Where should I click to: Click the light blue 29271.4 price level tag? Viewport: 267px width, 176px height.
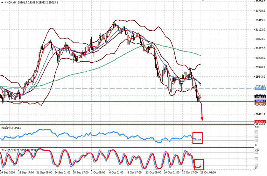coord(260,88)
